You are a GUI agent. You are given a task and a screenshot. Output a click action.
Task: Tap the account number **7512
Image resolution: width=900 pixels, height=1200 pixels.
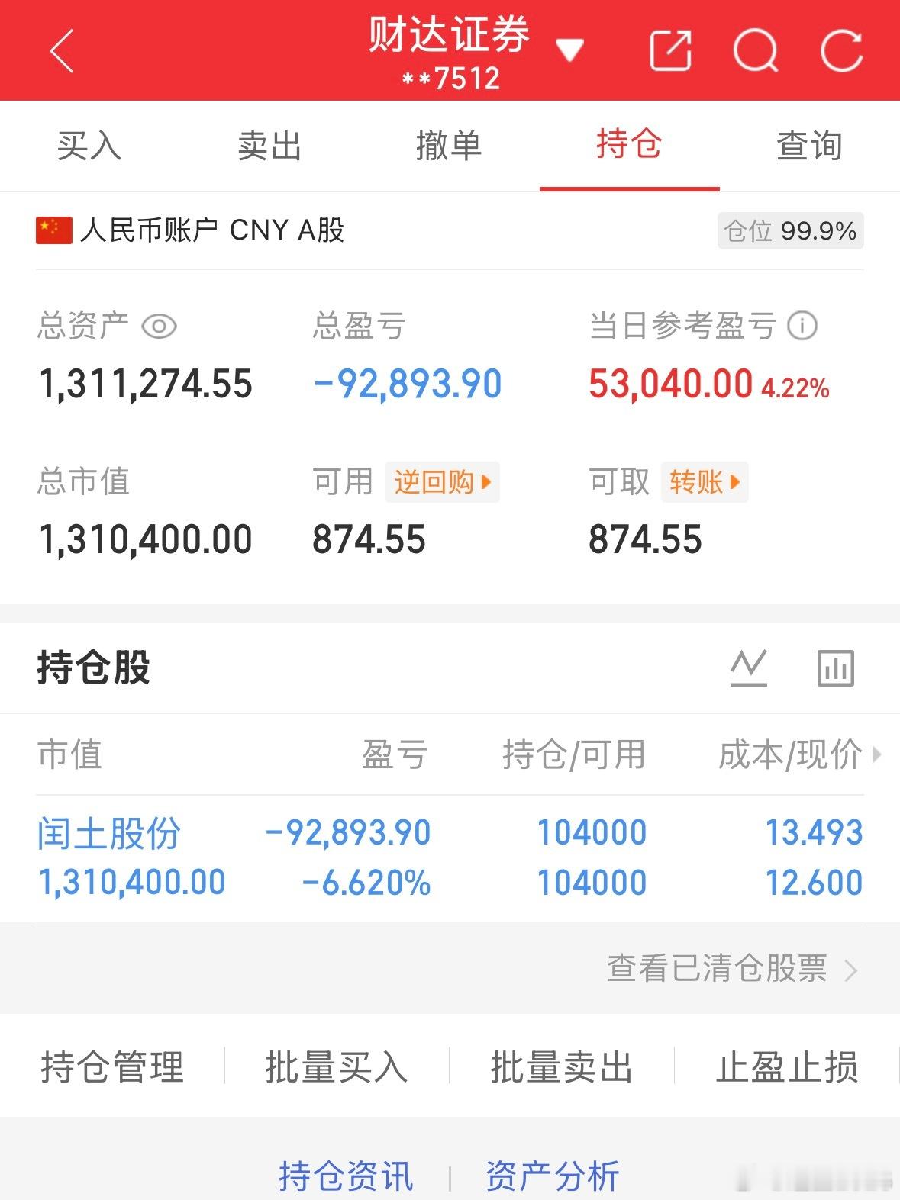(x=451, y=79)
